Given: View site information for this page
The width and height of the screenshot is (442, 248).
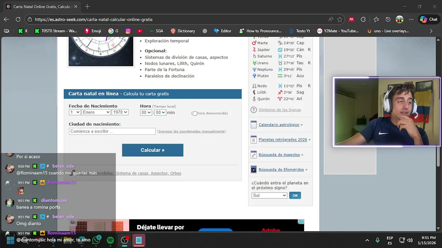Looking at the screenshot, I should [x=30, y=20].
